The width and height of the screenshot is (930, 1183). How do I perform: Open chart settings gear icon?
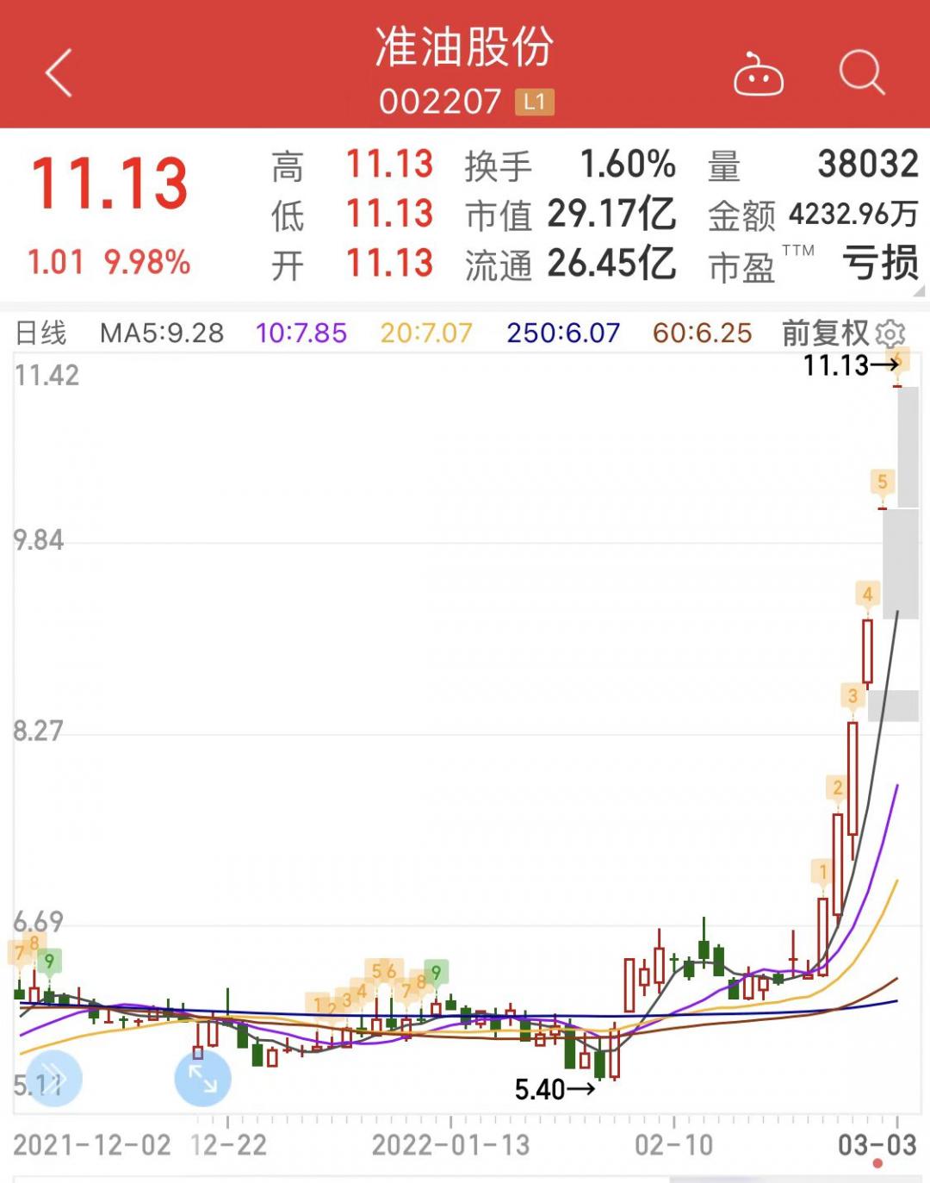[x=890, y=333]
